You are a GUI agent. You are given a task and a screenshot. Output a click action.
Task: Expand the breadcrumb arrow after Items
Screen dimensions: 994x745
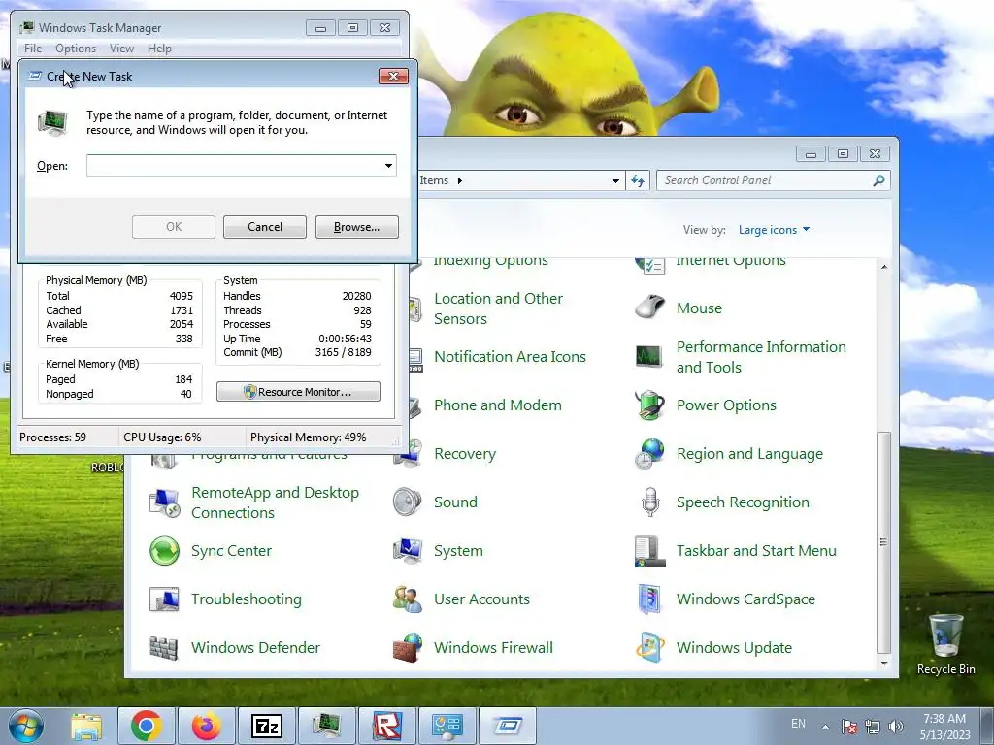click(459, 180)
